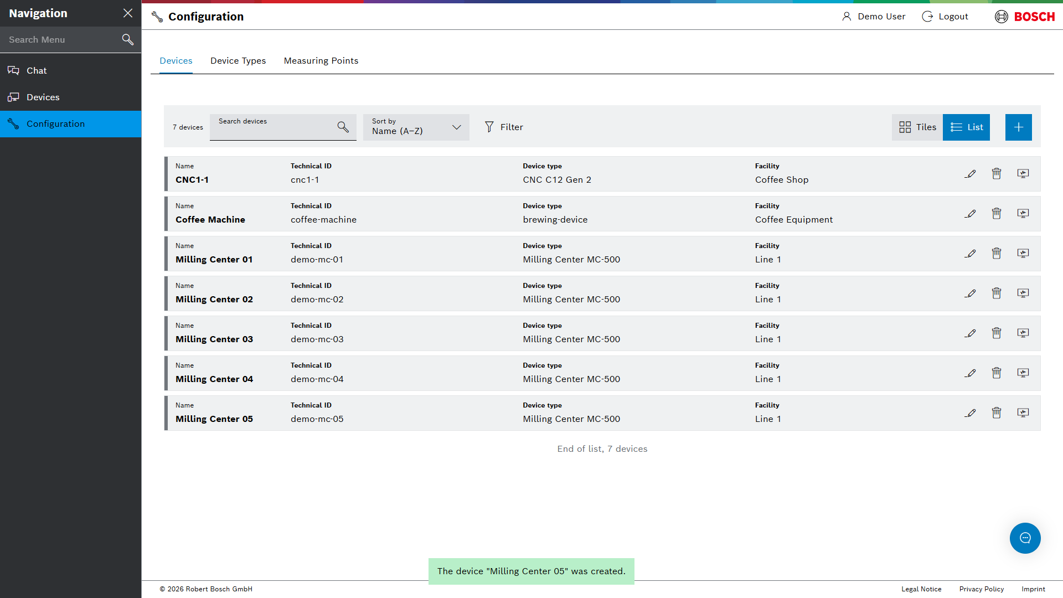Open monitor view for Milling Center 01
Screen dimensions: 1063x598
[1023, 254]
